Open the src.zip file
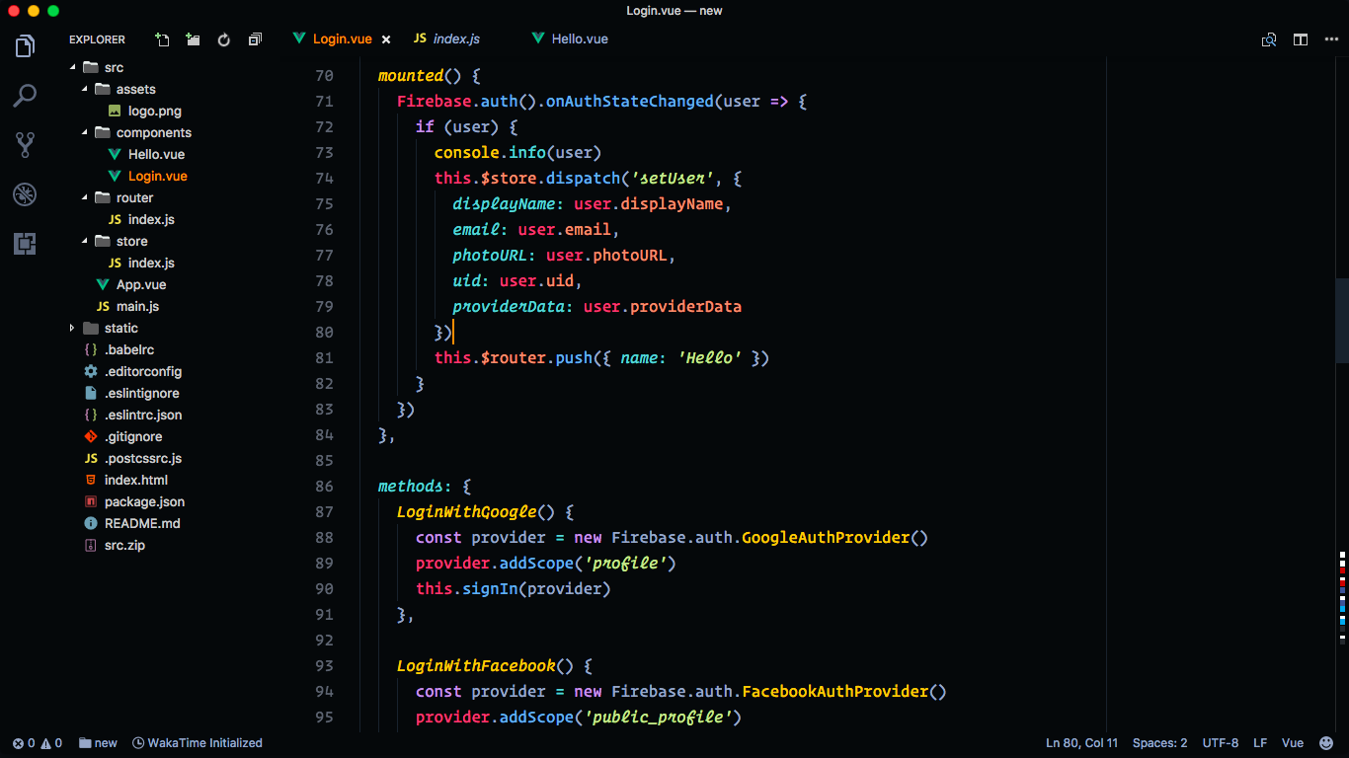 tap(124, 545)
